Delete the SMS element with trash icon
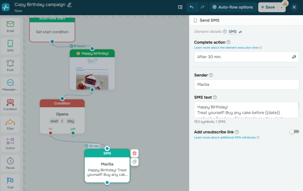303x191 pixels. click(x=134, y=153)
